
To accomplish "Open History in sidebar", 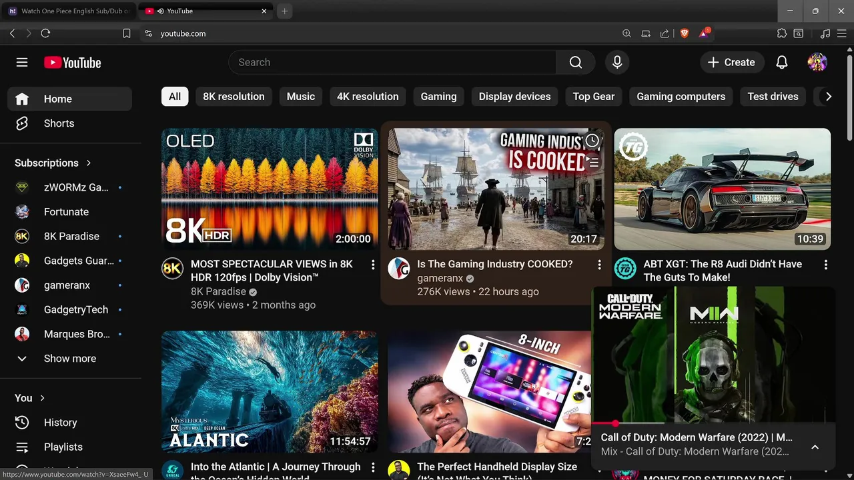I will tap(70, 423).
